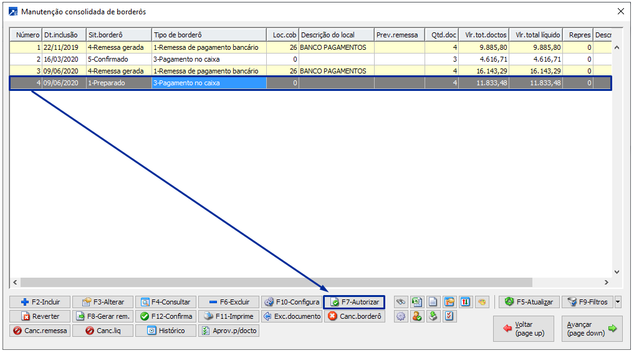Viewport: 634px width, 353px height.
Task: Select date cell 22/11/2019
Action: 64,47
